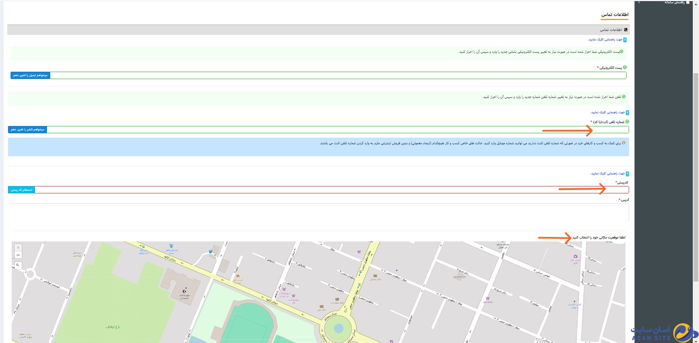Click the address (آدرس) text area

click(319, 212)
